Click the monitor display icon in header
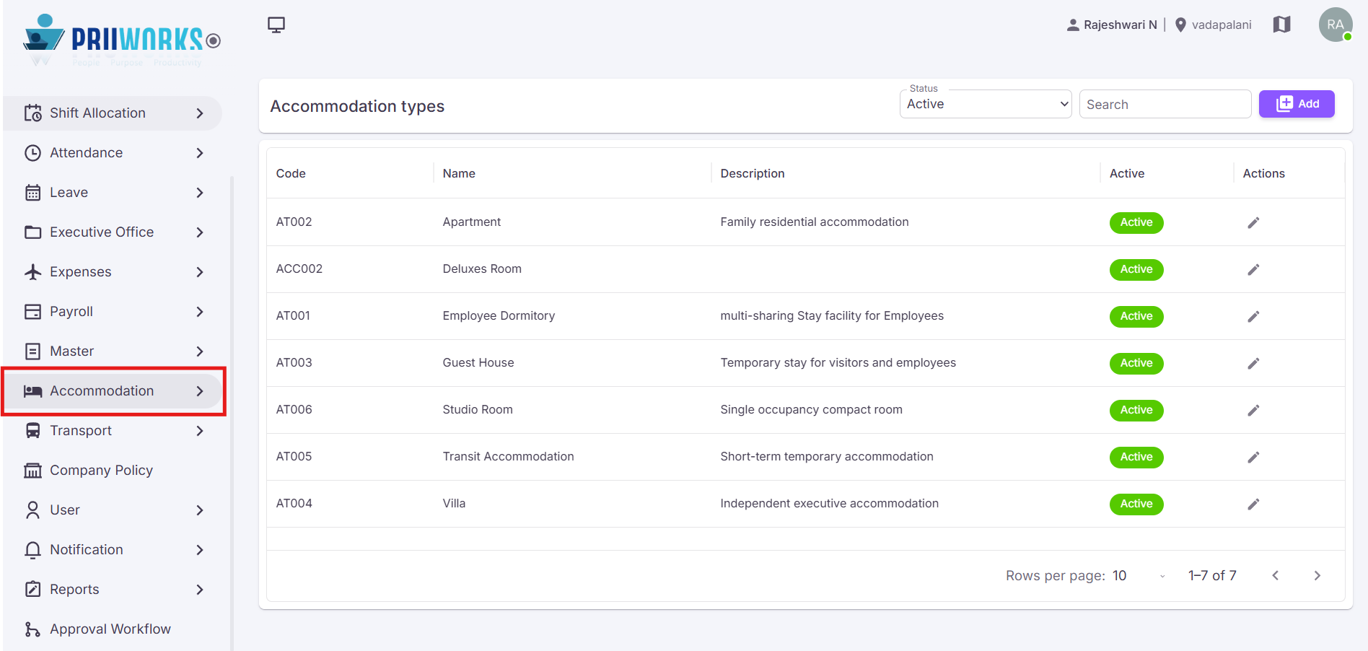 [x=276, y=25]
